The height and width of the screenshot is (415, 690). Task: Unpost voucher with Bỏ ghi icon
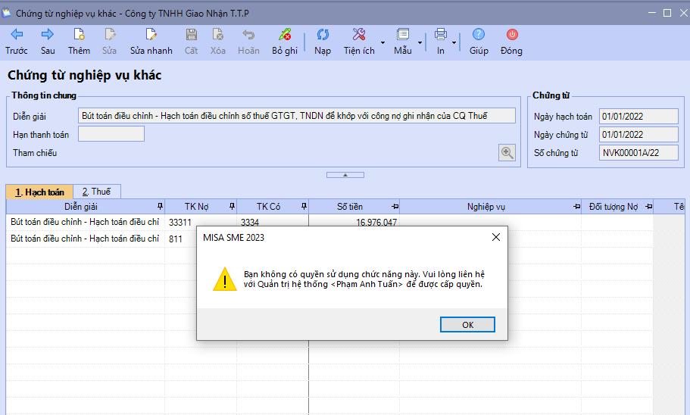[285, 34]
